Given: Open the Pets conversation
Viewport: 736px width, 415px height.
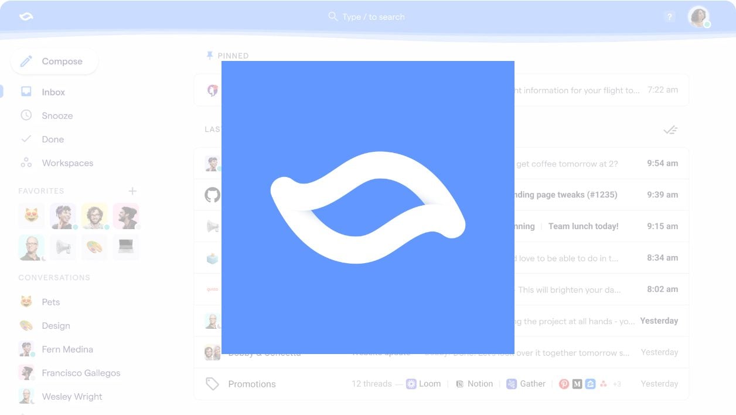Looking at the screenshot, I should [x=40, y=302].
